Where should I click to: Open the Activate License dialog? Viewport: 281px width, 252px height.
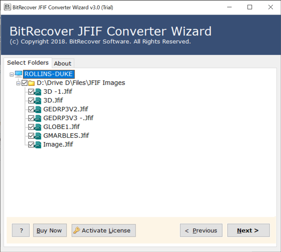click(x=104, y=230)
